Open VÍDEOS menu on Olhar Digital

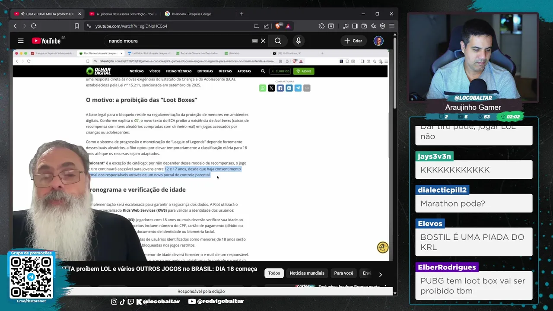(155, 71)
